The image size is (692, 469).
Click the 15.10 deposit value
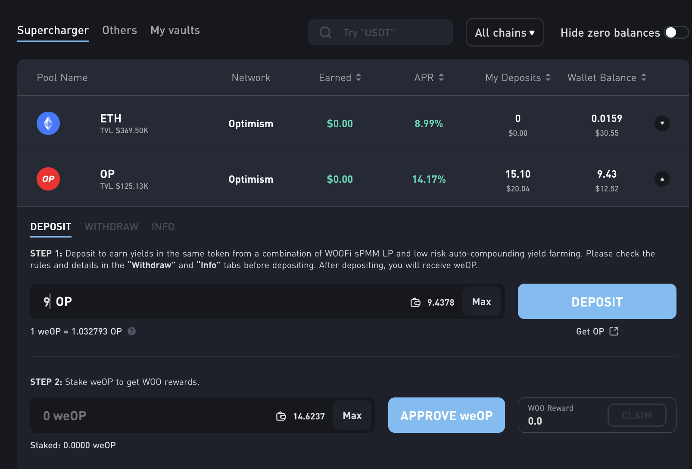pos(518,174)
